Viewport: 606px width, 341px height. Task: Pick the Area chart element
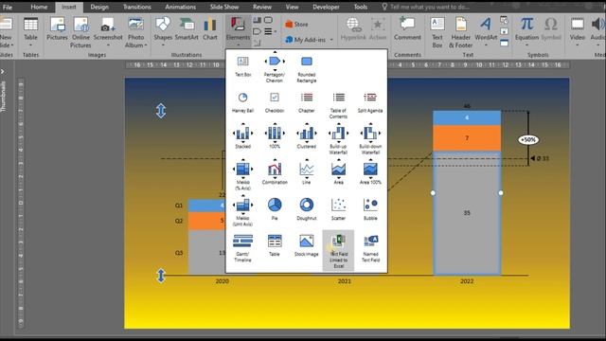[338, 171]
